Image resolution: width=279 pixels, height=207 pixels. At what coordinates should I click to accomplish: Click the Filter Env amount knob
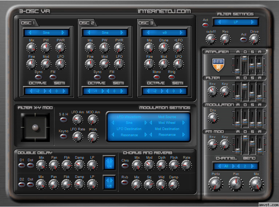click(212, 92)
